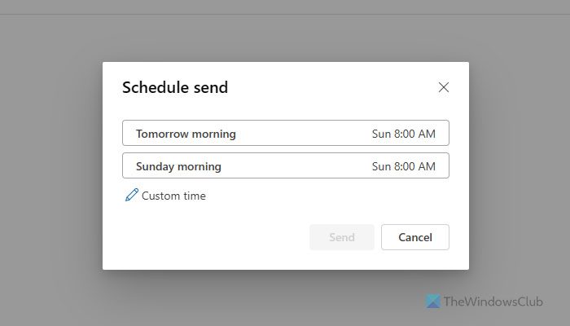Click the pencil icon beside Custom time

(131, 196)
